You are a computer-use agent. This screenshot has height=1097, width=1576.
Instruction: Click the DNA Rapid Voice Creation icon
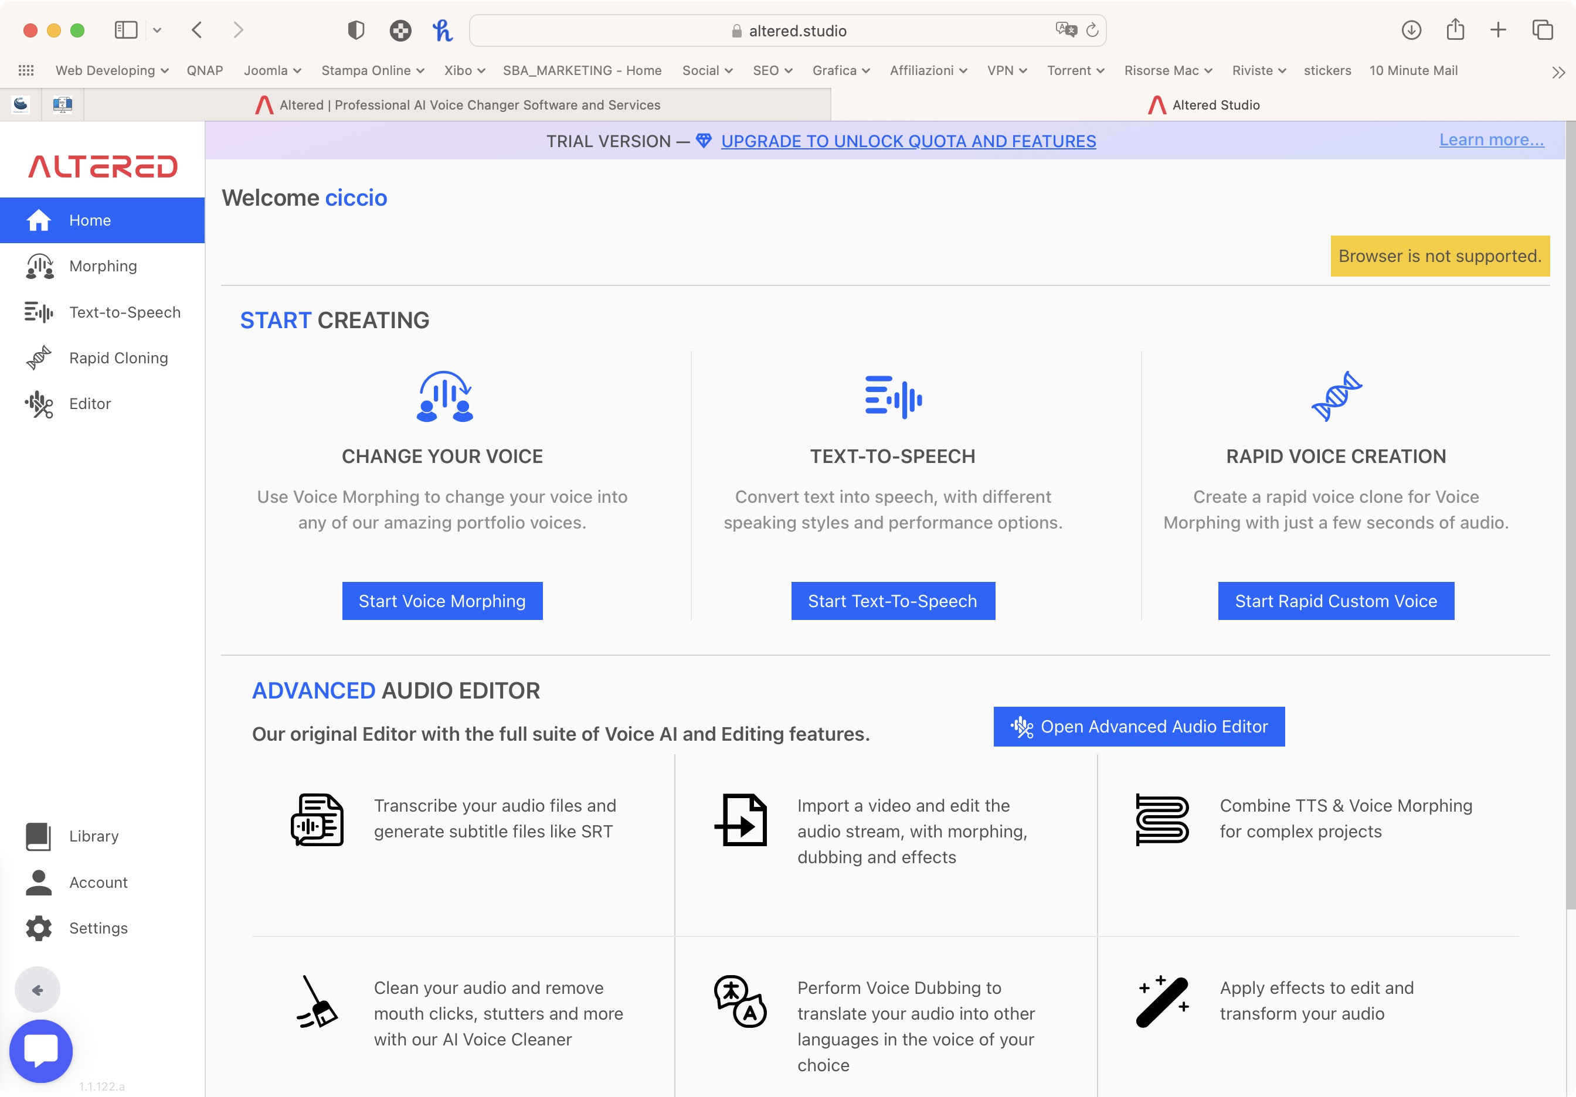pos(1336,397)
